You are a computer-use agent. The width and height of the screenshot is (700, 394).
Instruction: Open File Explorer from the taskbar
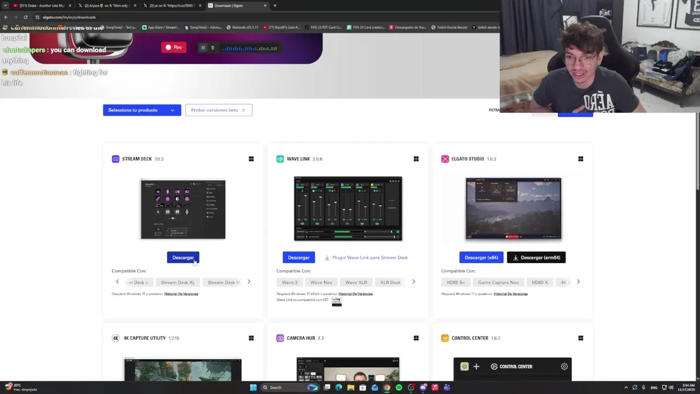[351, 387]
